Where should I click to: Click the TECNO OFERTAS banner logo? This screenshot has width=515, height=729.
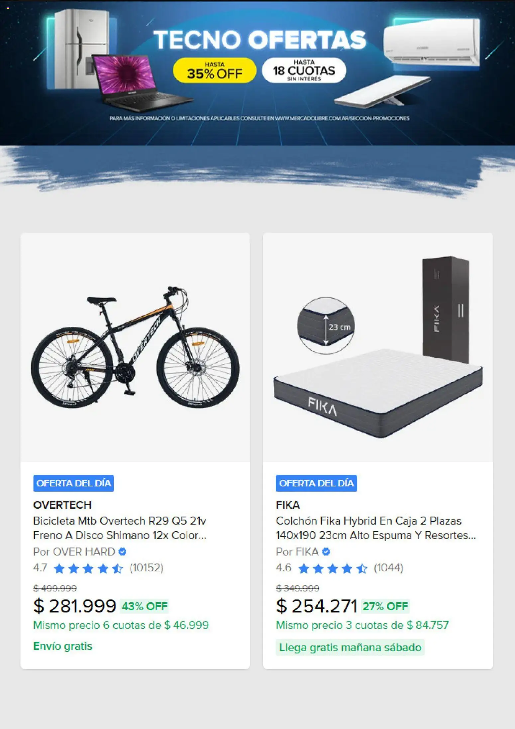(261, 40)
